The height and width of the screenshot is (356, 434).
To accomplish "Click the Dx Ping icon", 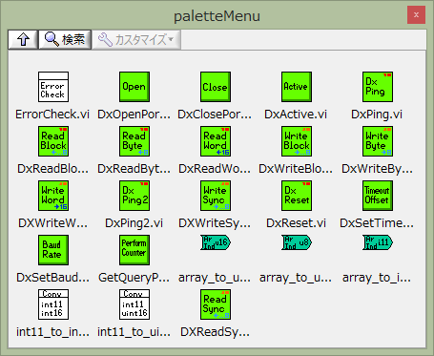I will click(378, 87).
